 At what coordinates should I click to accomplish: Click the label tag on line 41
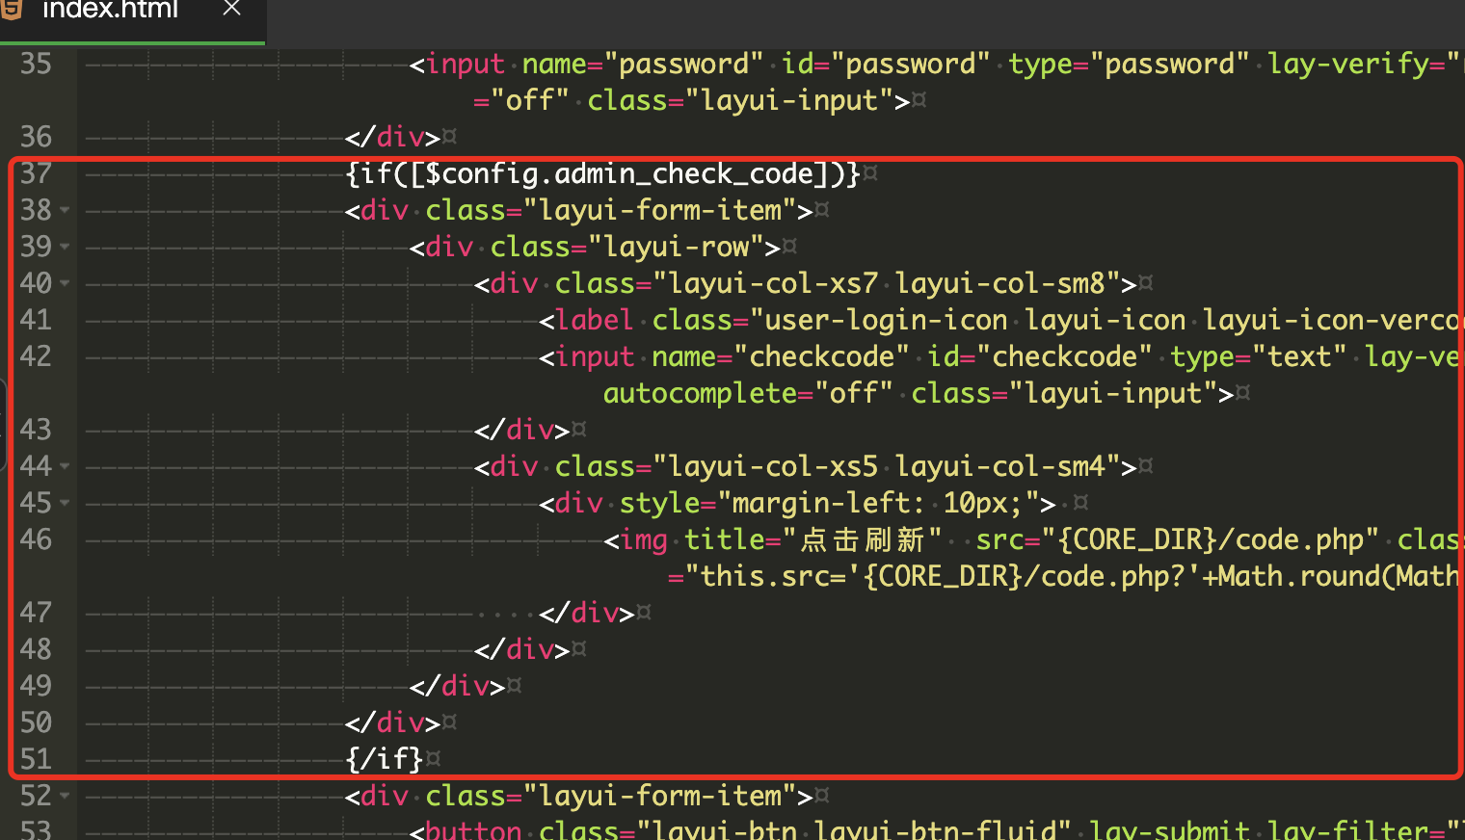(594, 320)
